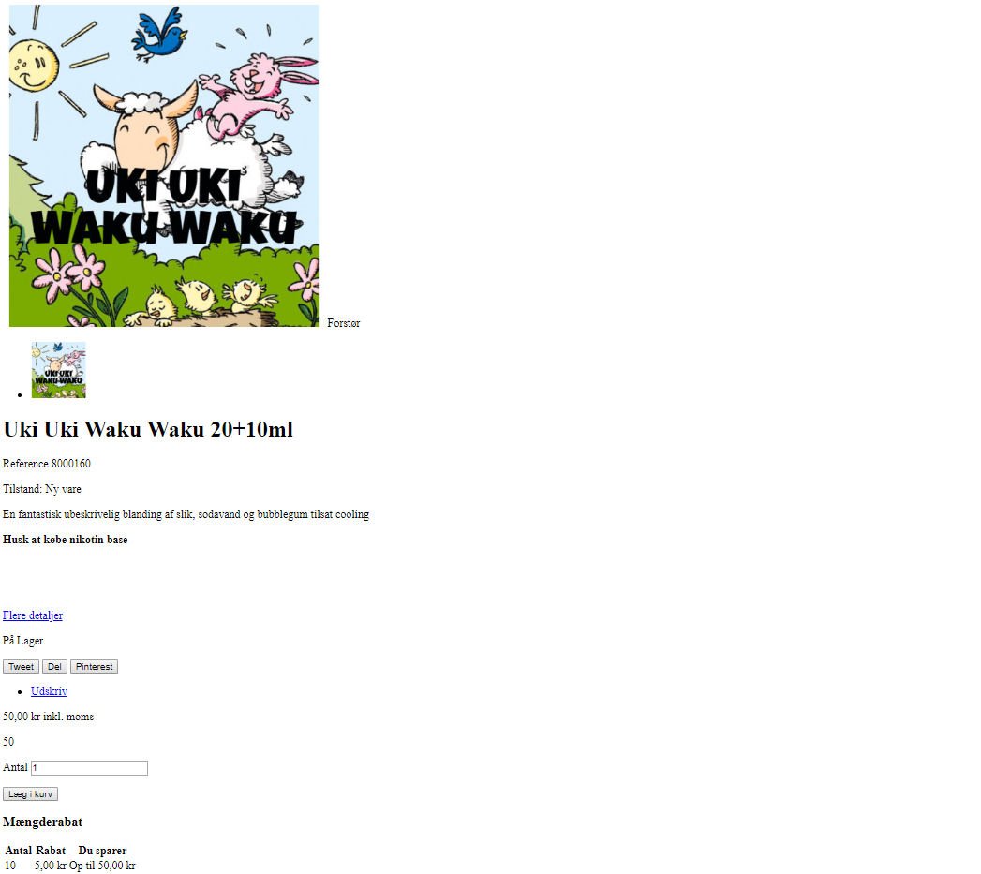Screen dimensions: 981x874
Task: Click the Del share button
Action: [54, 667]
